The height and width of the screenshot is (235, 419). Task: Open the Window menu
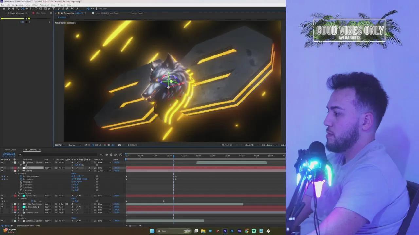(x=61, y=5)
